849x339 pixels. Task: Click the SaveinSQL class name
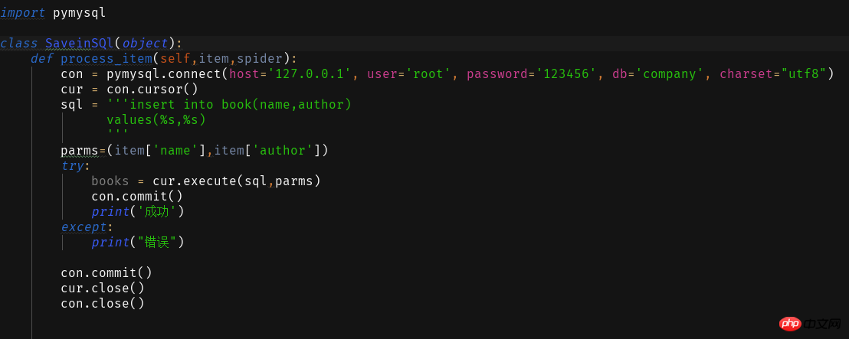79,43
